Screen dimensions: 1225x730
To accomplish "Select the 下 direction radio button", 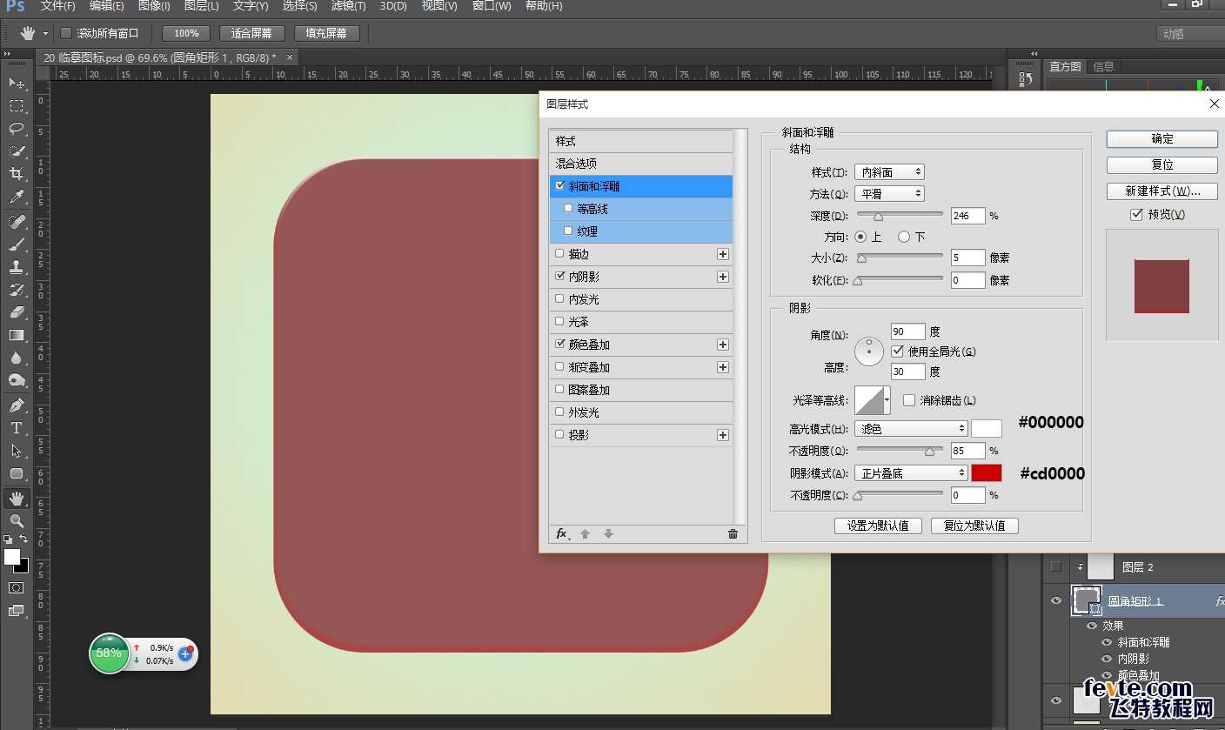I will click(x=904, y=237).
